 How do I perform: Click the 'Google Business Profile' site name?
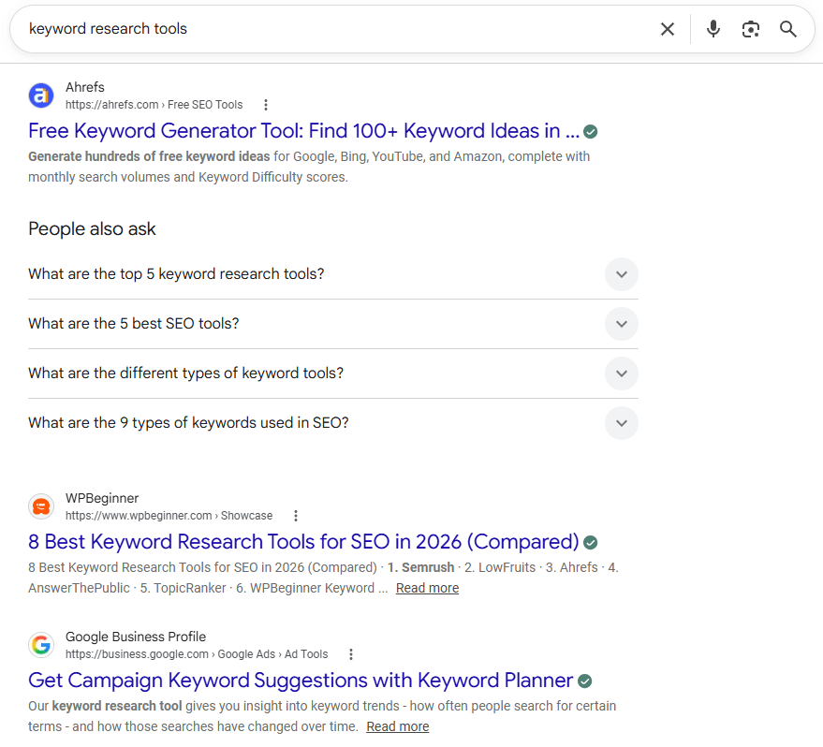136,637
